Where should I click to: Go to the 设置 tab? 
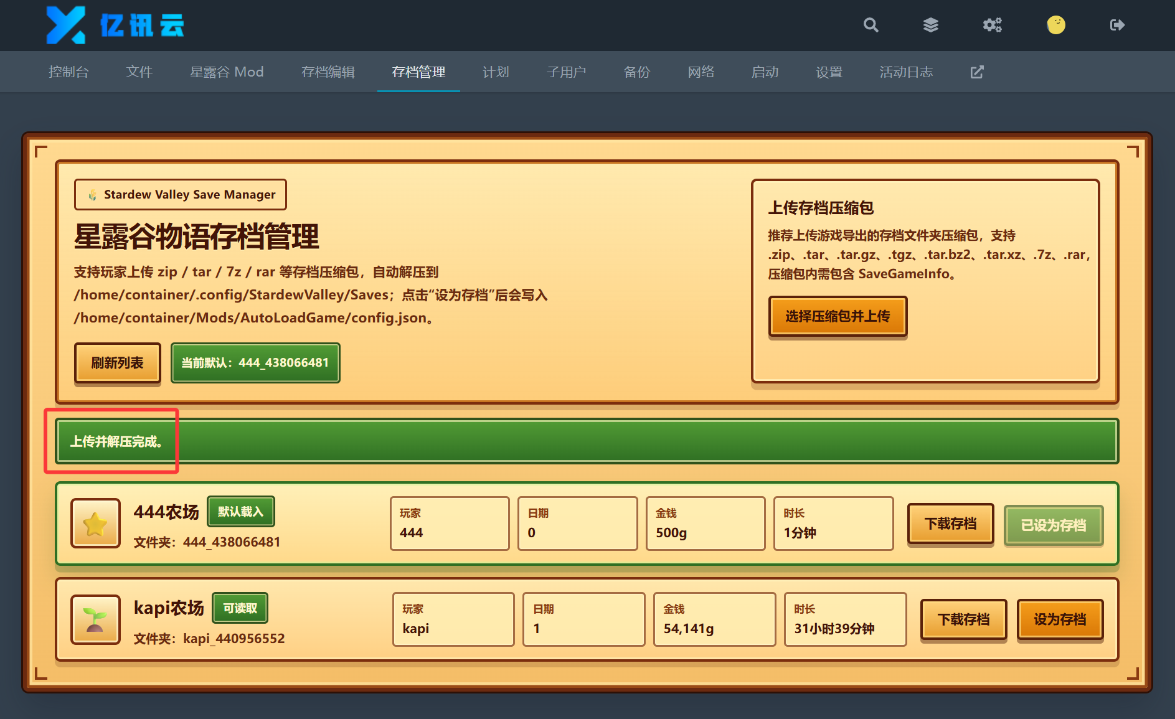pyautogui.click(x=829, y=72)
